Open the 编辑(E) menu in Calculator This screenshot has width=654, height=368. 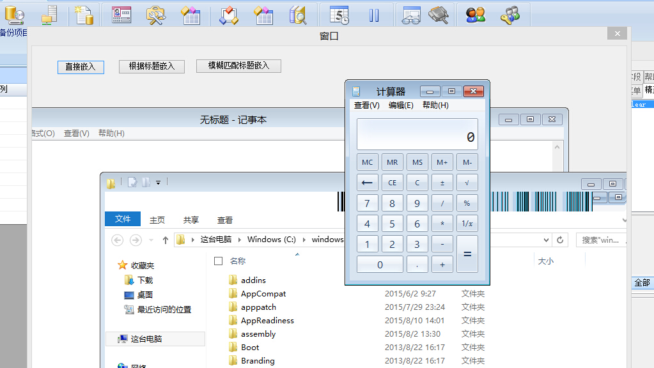[401, 105]
